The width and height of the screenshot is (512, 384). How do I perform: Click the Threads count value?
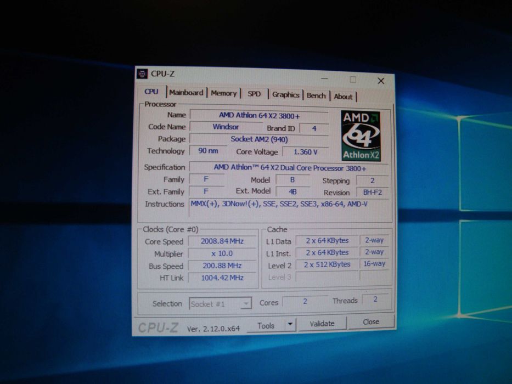click(x=375, y=300)
